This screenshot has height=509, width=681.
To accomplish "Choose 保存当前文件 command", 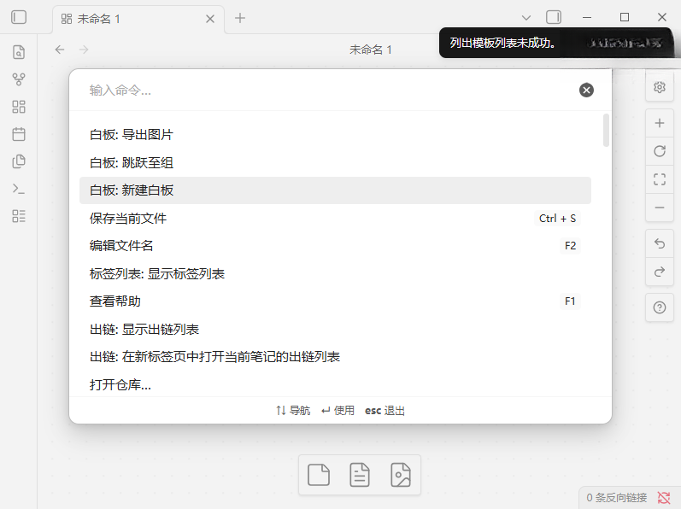I will (x=335, y=218).
